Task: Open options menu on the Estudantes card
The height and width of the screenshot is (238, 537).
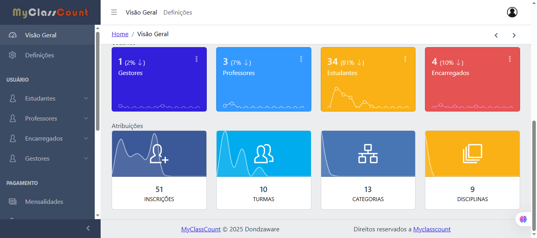Action: tap(405, 59)
